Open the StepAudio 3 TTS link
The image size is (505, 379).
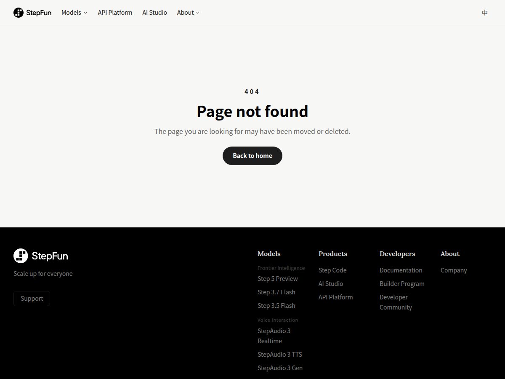[x=280, y=355]
